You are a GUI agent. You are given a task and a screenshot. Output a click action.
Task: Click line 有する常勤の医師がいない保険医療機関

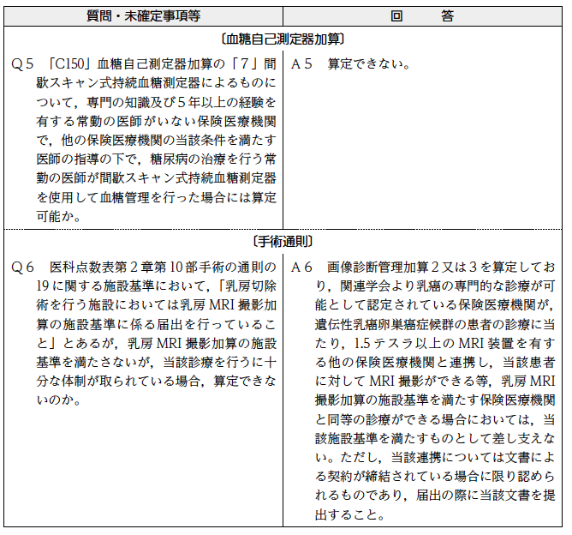point(156,121)
